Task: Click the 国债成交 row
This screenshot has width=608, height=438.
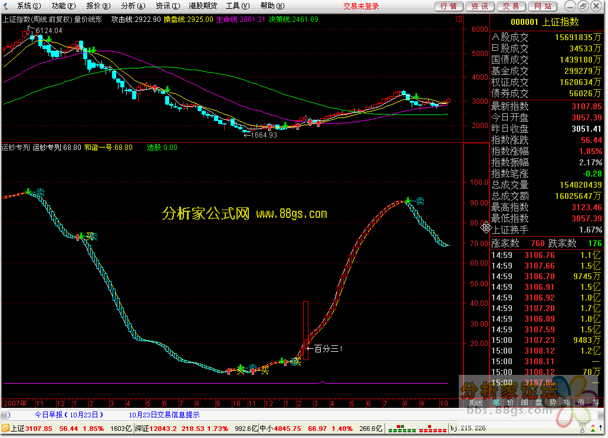Action: (x=546, y=60)
